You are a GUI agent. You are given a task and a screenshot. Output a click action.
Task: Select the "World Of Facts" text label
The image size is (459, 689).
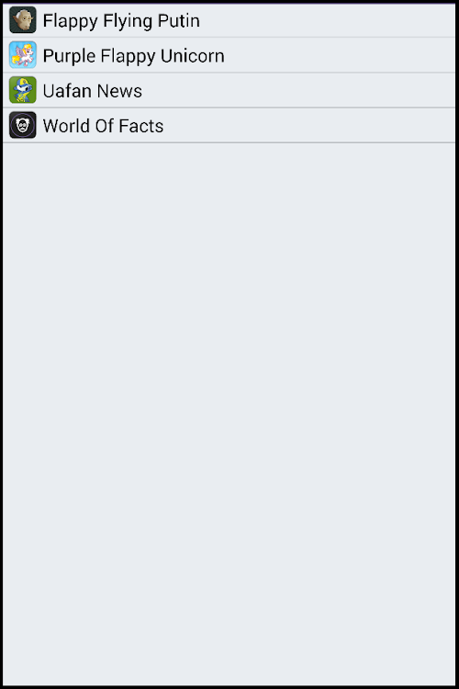point(103,126)
